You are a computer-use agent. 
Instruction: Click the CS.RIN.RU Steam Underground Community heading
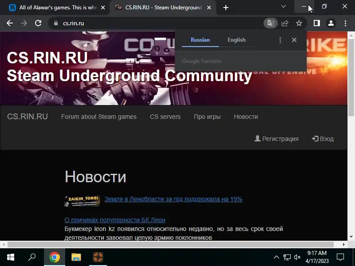click(x=129, y=66)
